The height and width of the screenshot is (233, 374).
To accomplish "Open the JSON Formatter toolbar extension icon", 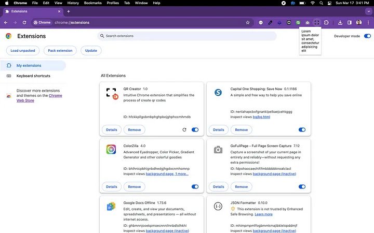I will (261, 23).
